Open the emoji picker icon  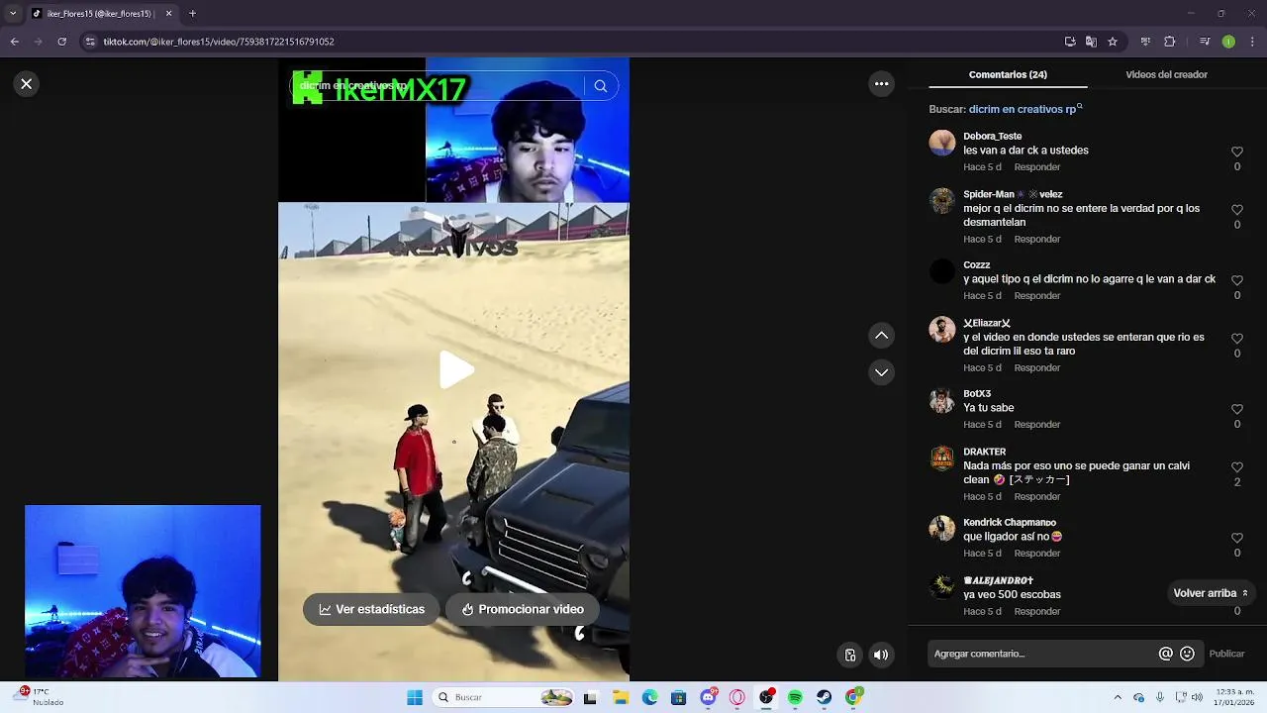(1187, 654)
